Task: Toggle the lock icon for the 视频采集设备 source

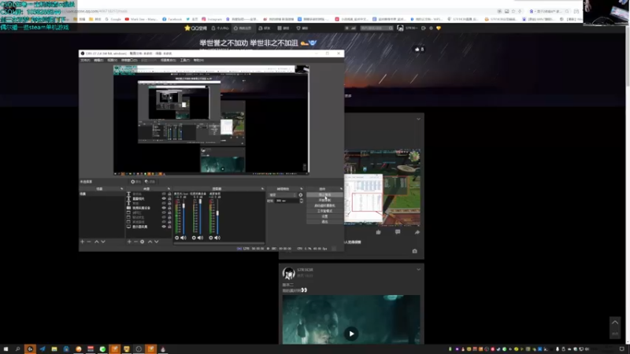Action: (x=169, y=208)
